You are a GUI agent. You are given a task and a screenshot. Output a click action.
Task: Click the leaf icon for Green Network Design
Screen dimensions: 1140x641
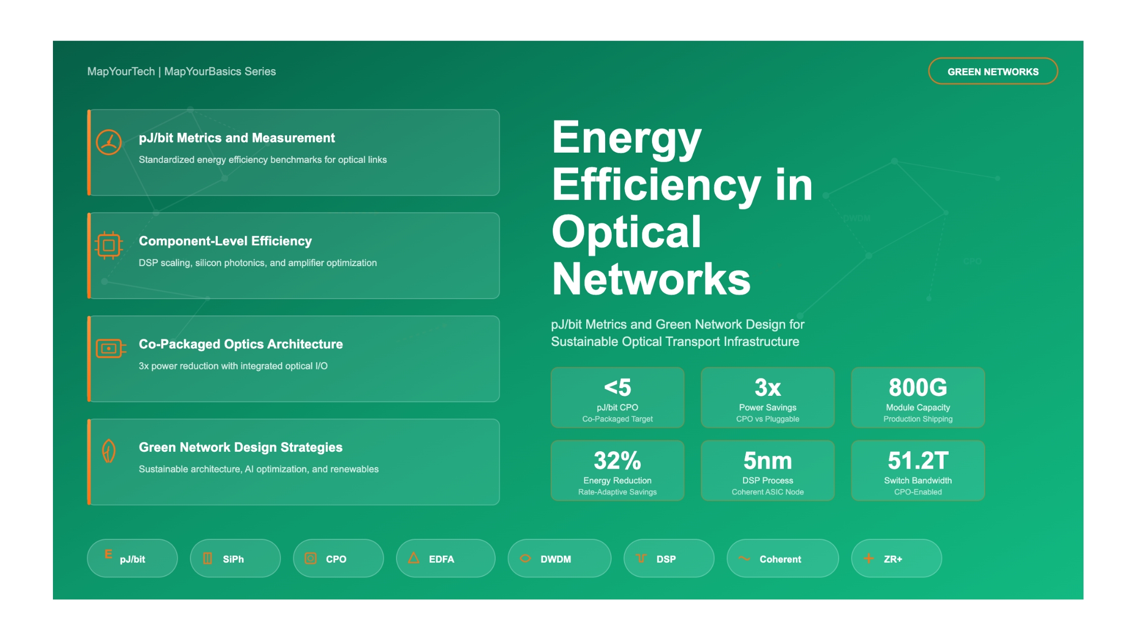(108, 451)
